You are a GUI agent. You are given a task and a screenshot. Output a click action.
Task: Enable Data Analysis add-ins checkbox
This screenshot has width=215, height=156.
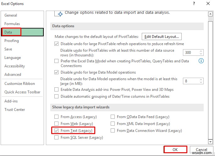tap(57, 90)
